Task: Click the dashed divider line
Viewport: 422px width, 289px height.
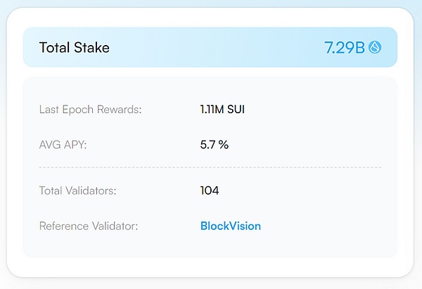Action: pyautogui.click(x=210, y=167)
